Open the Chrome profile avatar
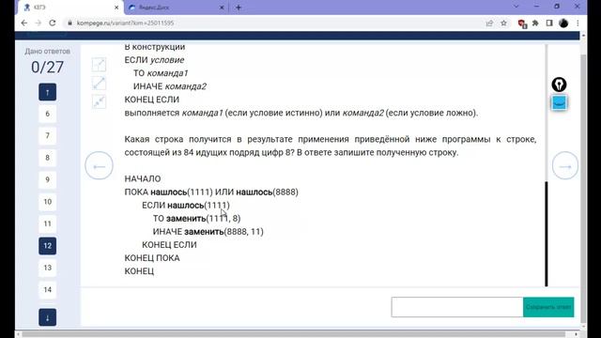 (563, 23)
